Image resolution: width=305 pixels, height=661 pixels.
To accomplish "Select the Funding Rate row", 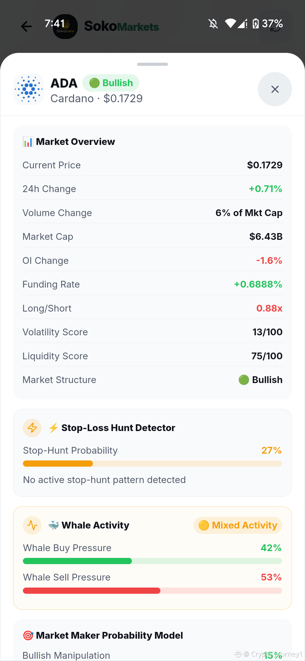I will point(152,284).
